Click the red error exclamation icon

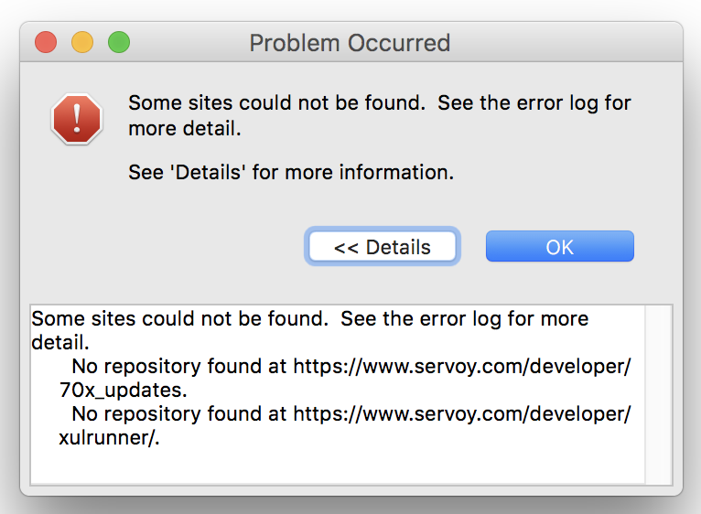click(78, 119)
